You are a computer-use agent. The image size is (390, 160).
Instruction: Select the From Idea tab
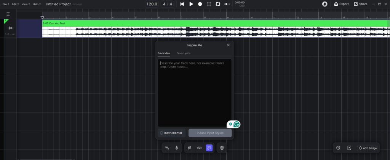tap(164, 53)
